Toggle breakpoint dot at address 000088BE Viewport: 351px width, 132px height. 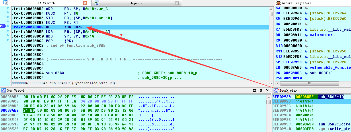pos(8,31)
